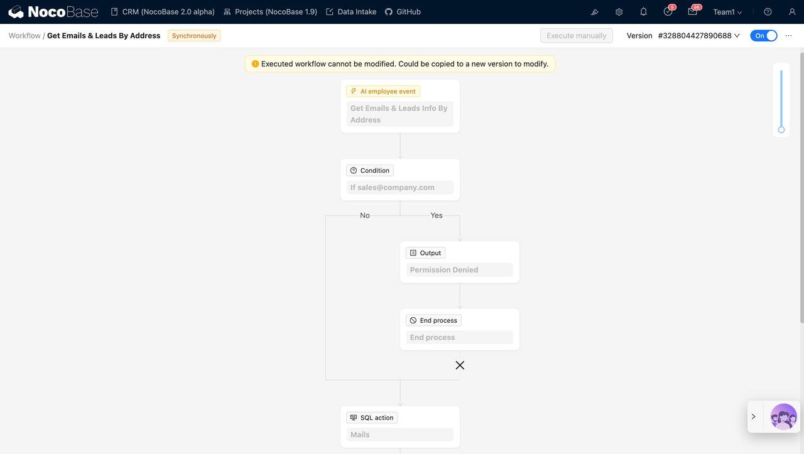Open workflow tasks icon with 9 badge
This screenshot has width=804, height=454.
click(x=668, y=12)
